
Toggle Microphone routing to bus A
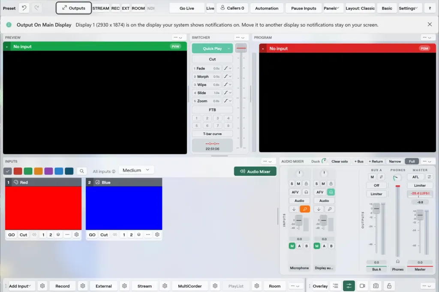point(299,246)
